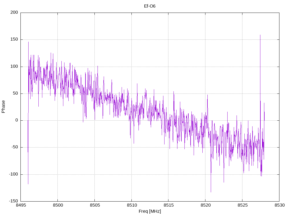Click x-axis tick label 8530
This screenshot has width=287, height=215.
pos(280,205)
